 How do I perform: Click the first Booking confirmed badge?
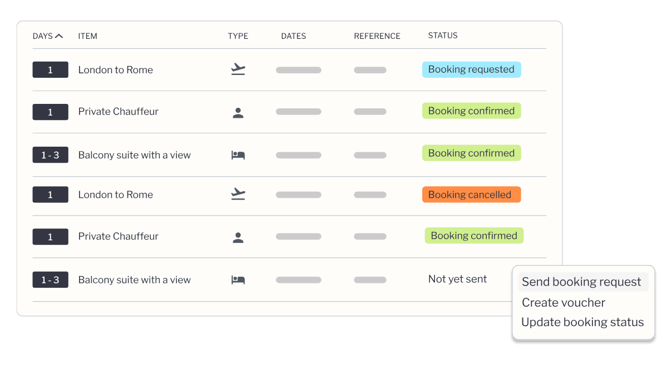click(x=471, y=111)
